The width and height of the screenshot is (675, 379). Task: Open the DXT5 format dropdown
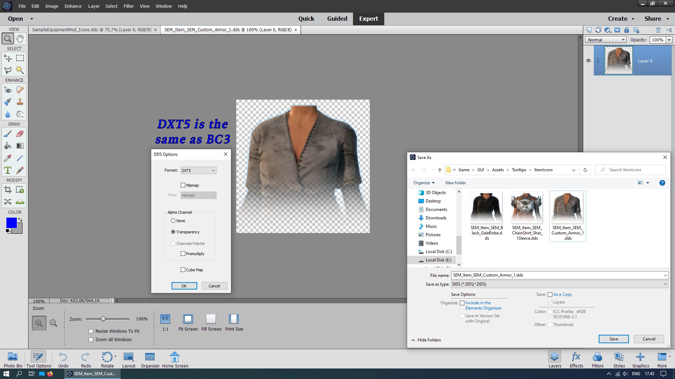[198, 171]
